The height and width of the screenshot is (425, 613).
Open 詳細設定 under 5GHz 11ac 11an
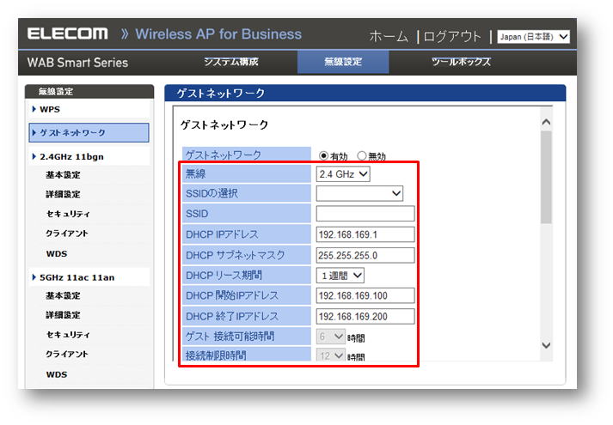(x=63, y=315)
